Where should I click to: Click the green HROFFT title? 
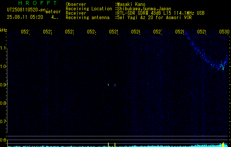[x=38, y=3]
